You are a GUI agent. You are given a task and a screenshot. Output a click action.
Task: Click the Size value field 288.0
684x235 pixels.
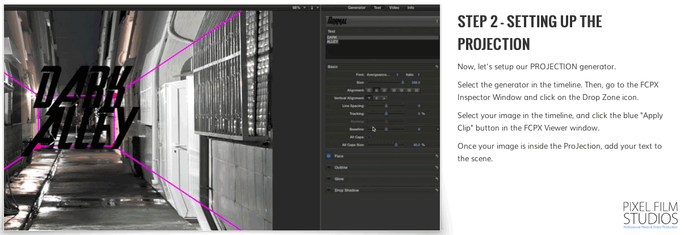click(416, 82)
